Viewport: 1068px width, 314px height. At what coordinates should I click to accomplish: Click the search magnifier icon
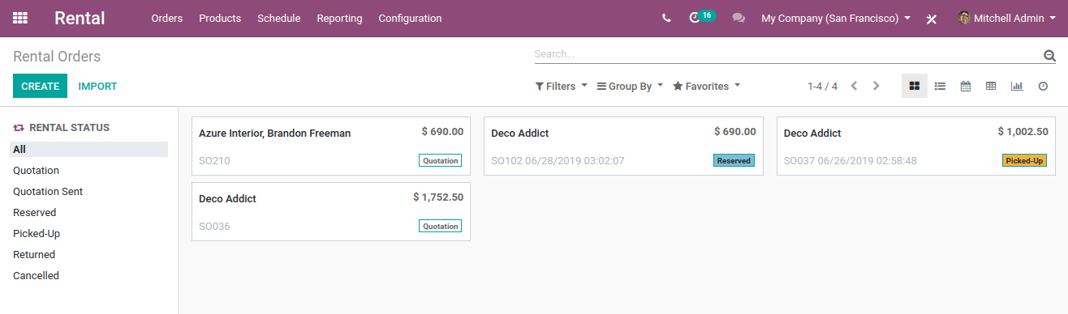(1049, 56)
